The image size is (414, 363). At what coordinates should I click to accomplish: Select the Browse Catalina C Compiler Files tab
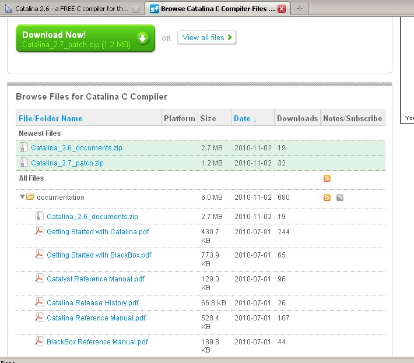[x=217, y=9]
